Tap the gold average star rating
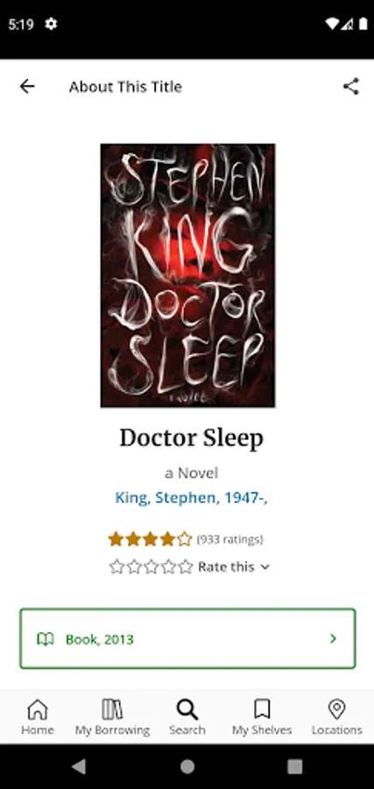 click(150, 539)
